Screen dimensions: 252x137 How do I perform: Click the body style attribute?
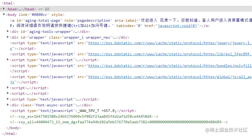pos(57,15)
